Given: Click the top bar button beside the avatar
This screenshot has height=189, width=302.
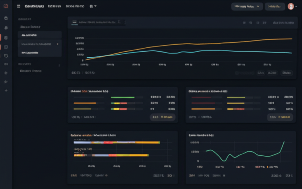Looking at the screenshot, I should pos(275,6).
